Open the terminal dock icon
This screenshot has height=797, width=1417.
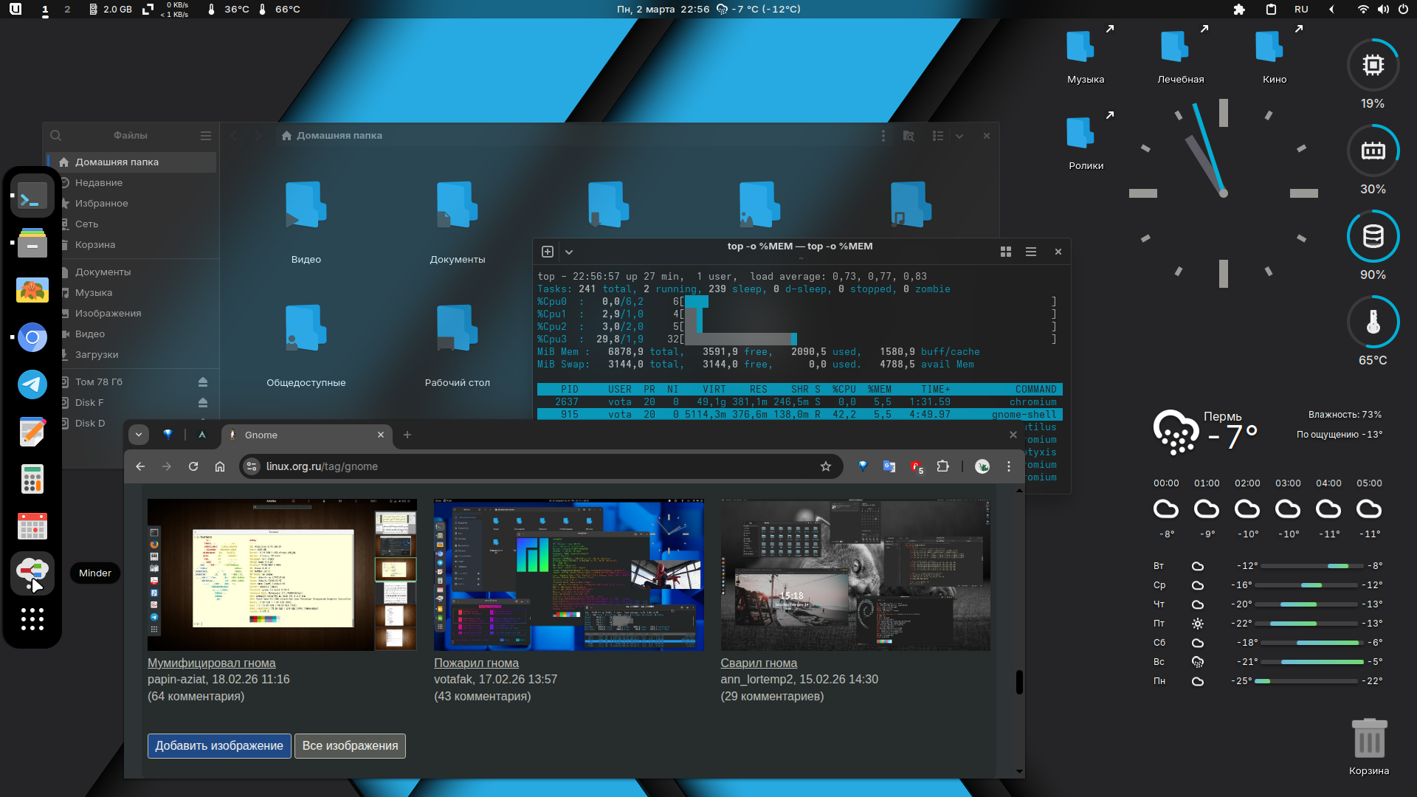click(x=32, y=198)
